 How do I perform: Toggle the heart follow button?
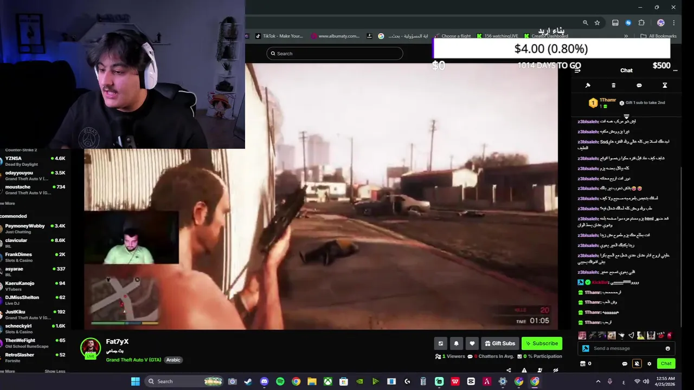point(472,343)
